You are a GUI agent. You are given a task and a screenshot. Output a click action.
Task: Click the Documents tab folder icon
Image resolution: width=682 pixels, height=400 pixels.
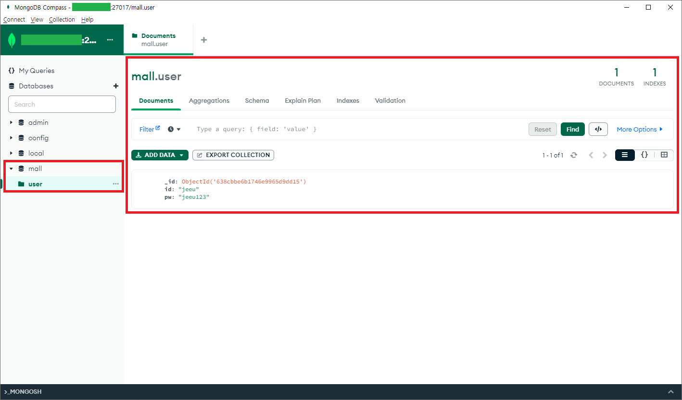[x=135, y=36]
